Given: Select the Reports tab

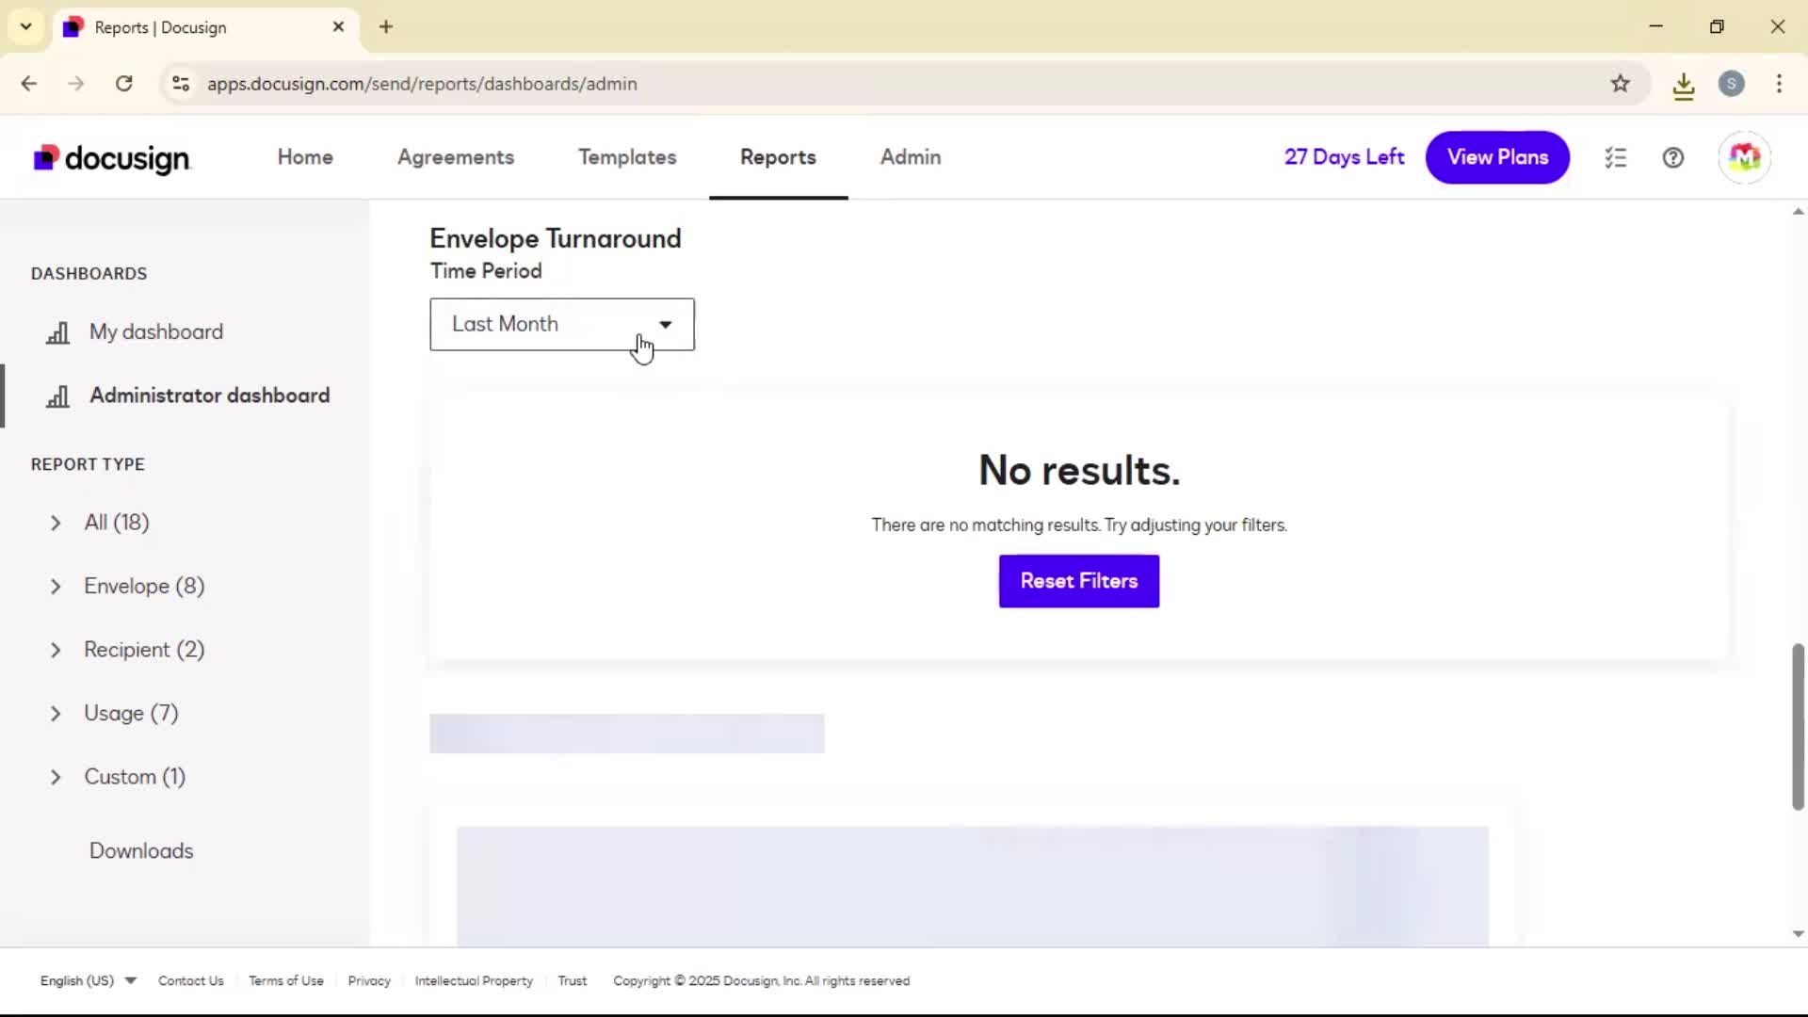Looking at the screenshot, I should coord(778,157).
